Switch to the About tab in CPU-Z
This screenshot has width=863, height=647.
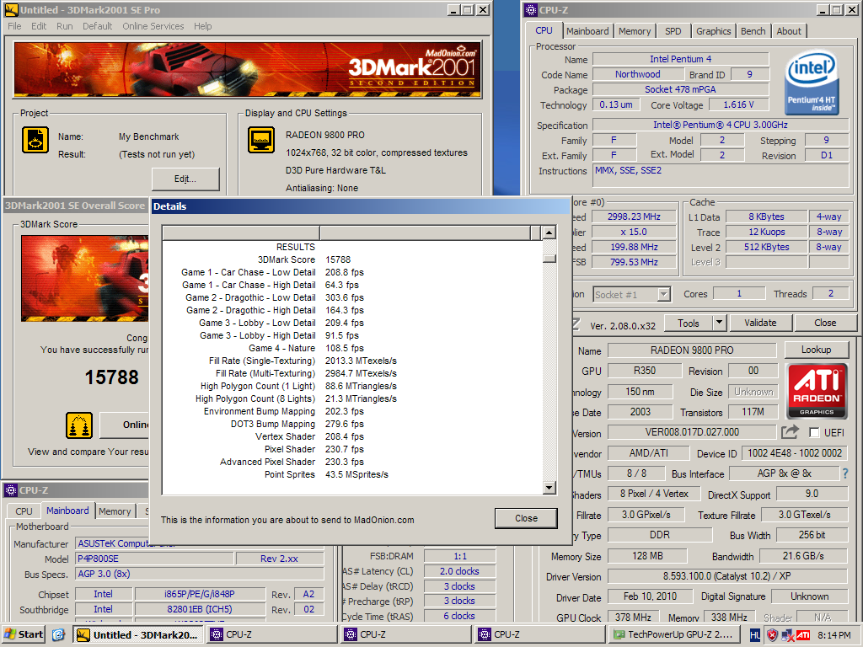click(x=789, y=31)
